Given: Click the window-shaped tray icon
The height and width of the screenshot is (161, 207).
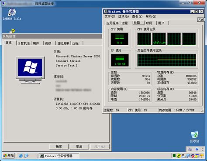Looking at the screenshot, I should (197, 156).
